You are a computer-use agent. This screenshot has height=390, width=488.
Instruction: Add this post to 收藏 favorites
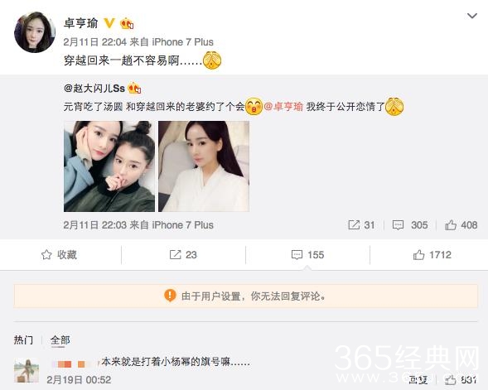[x=59, y=255]
